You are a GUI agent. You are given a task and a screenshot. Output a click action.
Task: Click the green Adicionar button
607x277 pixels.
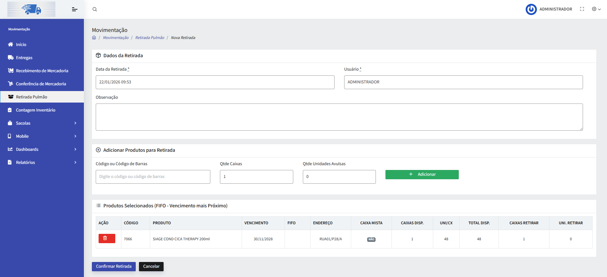coord(422,174)
